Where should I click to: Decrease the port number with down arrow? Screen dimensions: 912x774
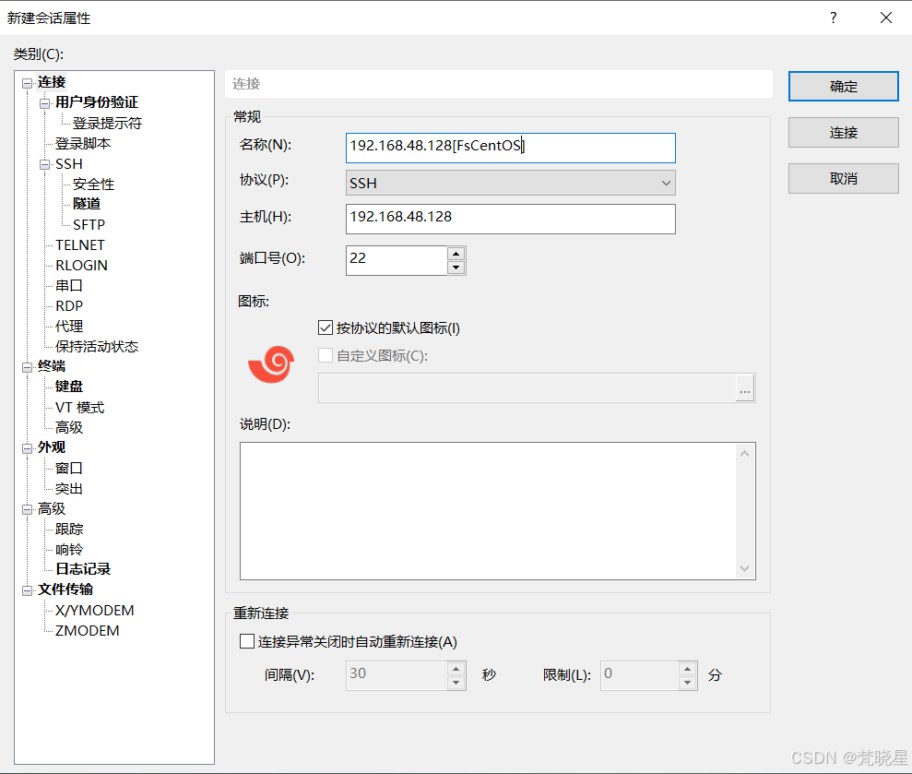pyautogui.click(x=456, y=268)
